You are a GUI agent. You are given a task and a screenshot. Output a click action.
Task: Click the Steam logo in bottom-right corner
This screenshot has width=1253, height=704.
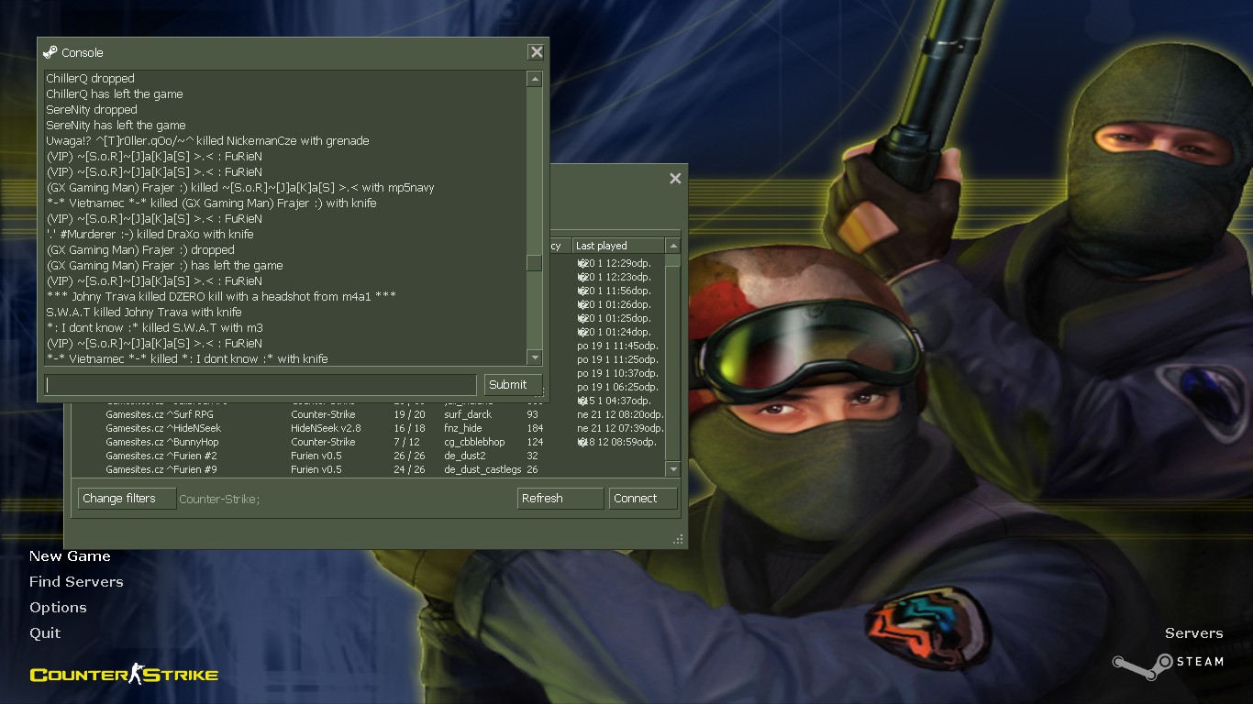1168,662
